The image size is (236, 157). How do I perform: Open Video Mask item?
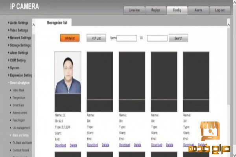point(18,90)
